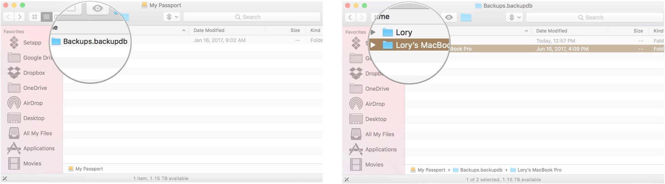Open Google Drive in My Passport window sidebar

[30, 58]
